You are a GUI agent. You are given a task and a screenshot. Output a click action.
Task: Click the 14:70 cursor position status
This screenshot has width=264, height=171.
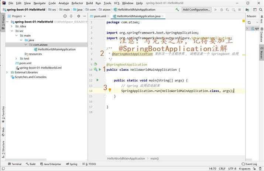[212, 168]
